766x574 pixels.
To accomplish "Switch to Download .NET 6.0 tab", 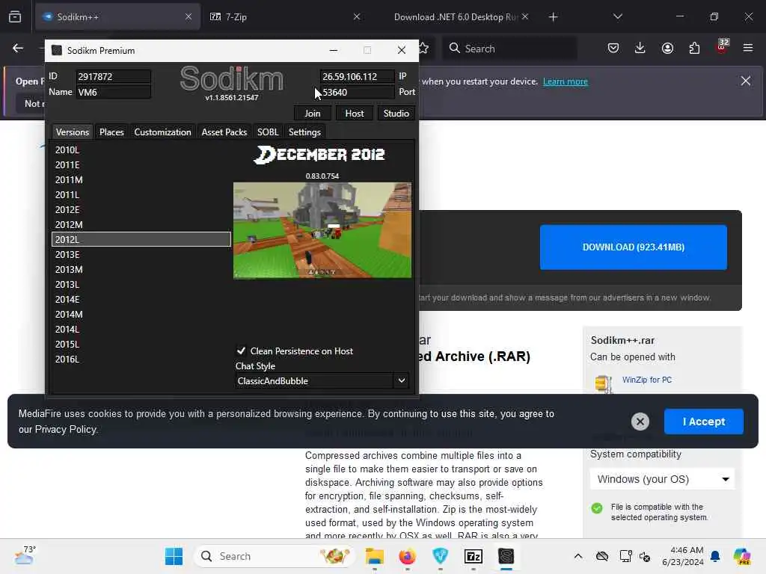I will (457, 17).
